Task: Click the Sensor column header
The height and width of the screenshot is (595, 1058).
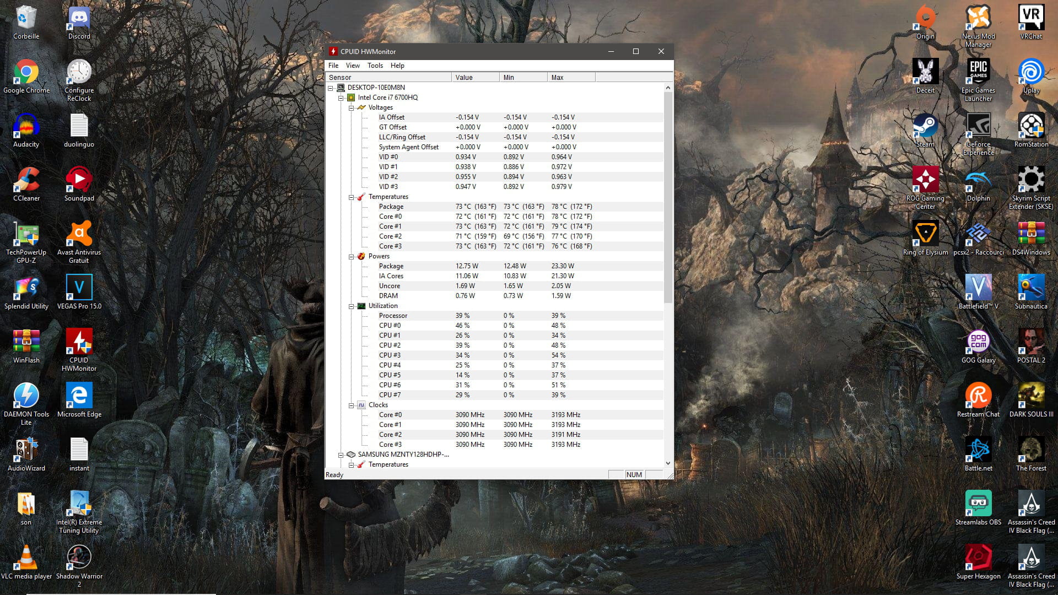Action: (x=388, y=77)
